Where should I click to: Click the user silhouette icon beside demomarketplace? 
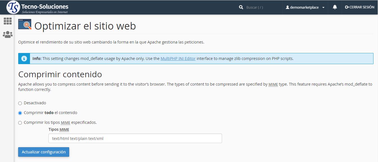(x=287, y=8)
